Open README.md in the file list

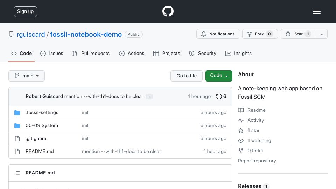(x=40, y=152)
